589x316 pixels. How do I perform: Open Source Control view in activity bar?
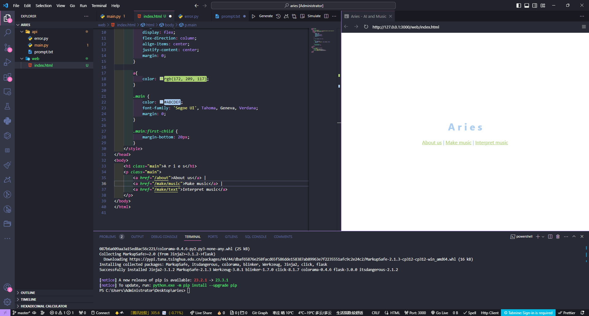click(x=7, y=47)
